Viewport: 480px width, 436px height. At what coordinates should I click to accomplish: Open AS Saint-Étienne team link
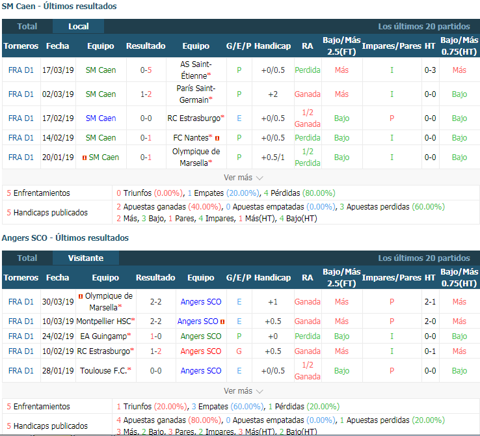pyautogui.click(x=196, y=70)
